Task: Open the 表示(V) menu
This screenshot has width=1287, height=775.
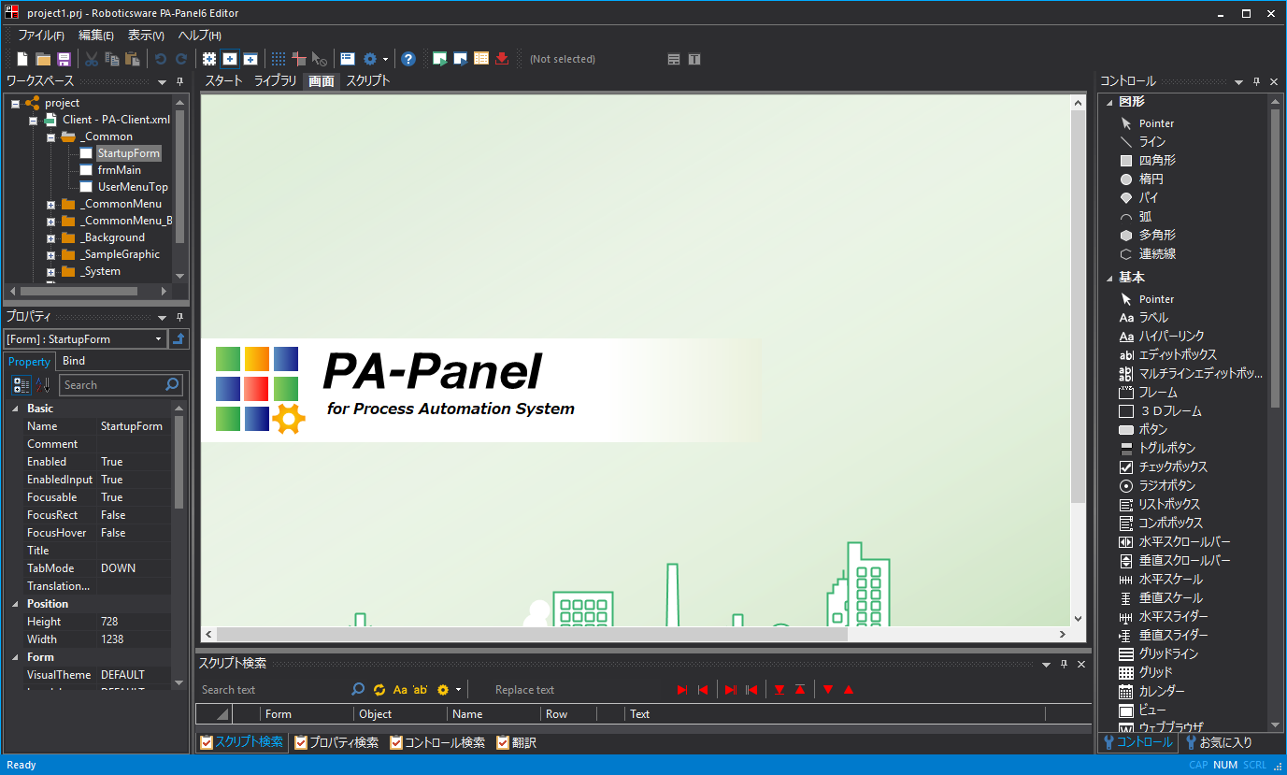Action: (146, 35)
